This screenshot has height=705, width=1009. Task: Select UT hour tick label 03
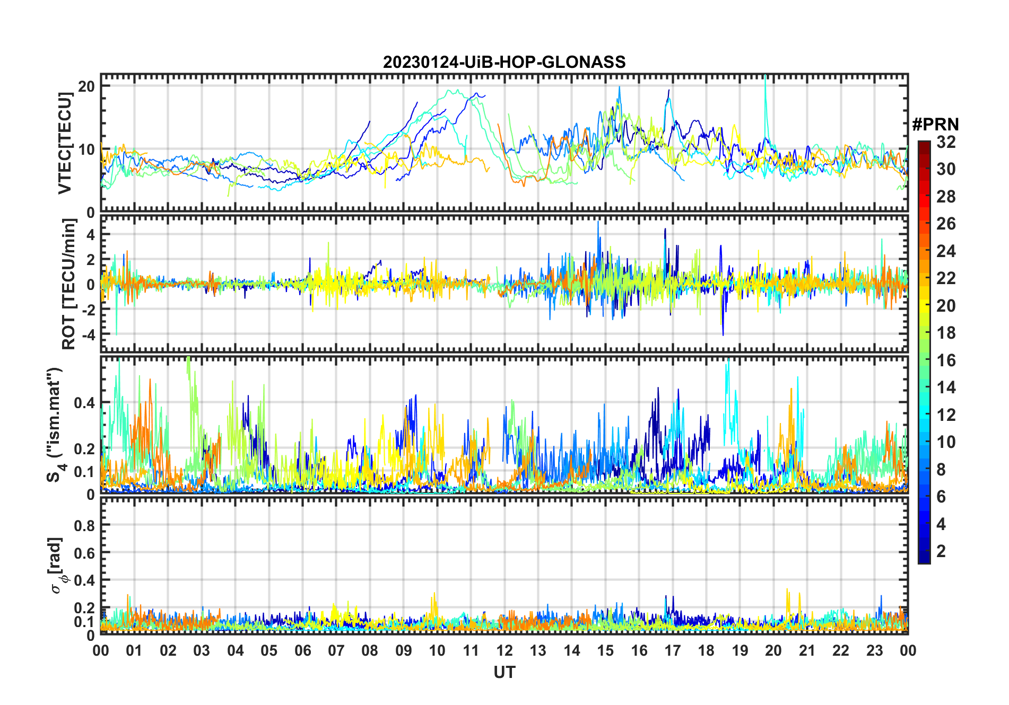[202, 650]
